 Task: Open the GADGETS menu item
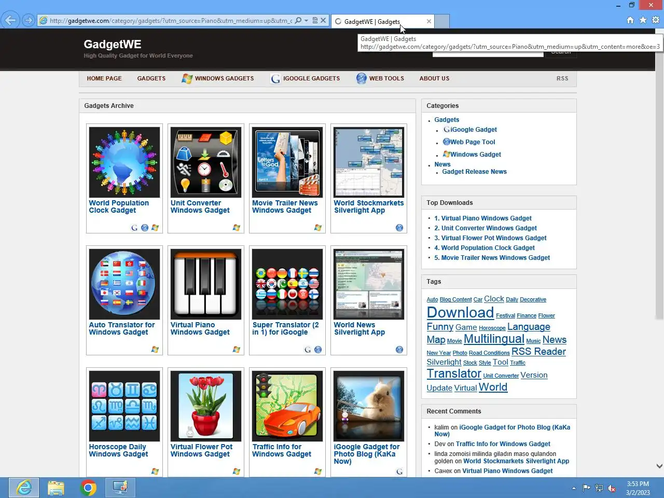coord(151,78)
